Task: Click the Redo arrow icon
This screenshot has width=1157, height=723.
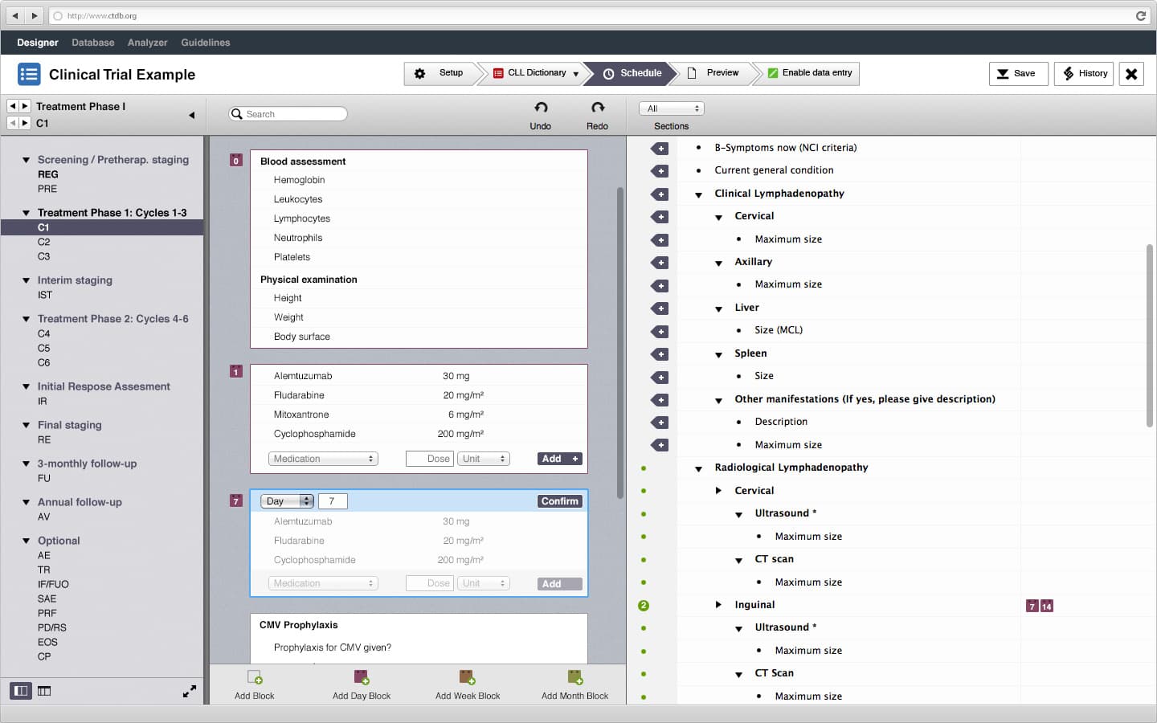Action: click(597, 108)
